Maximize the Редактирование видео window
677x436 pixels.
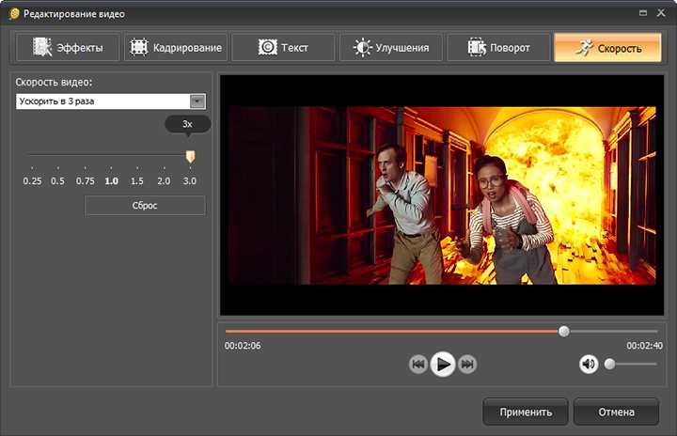pyautogui.click(x=643, y=13)
